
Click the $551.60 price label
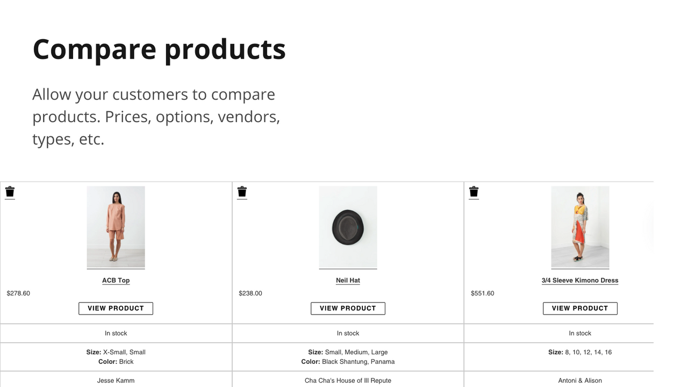point(482,293)
